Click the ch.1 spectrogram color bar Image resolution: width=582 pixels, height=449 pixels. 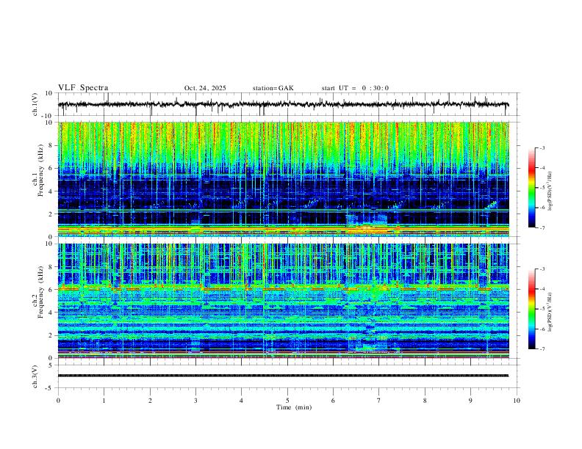pyautogui.click(x=531, y=188)
